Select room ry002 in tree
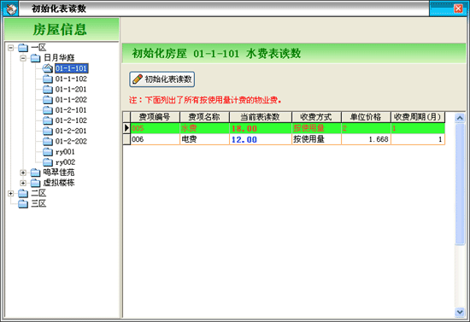 click(65, 162)
